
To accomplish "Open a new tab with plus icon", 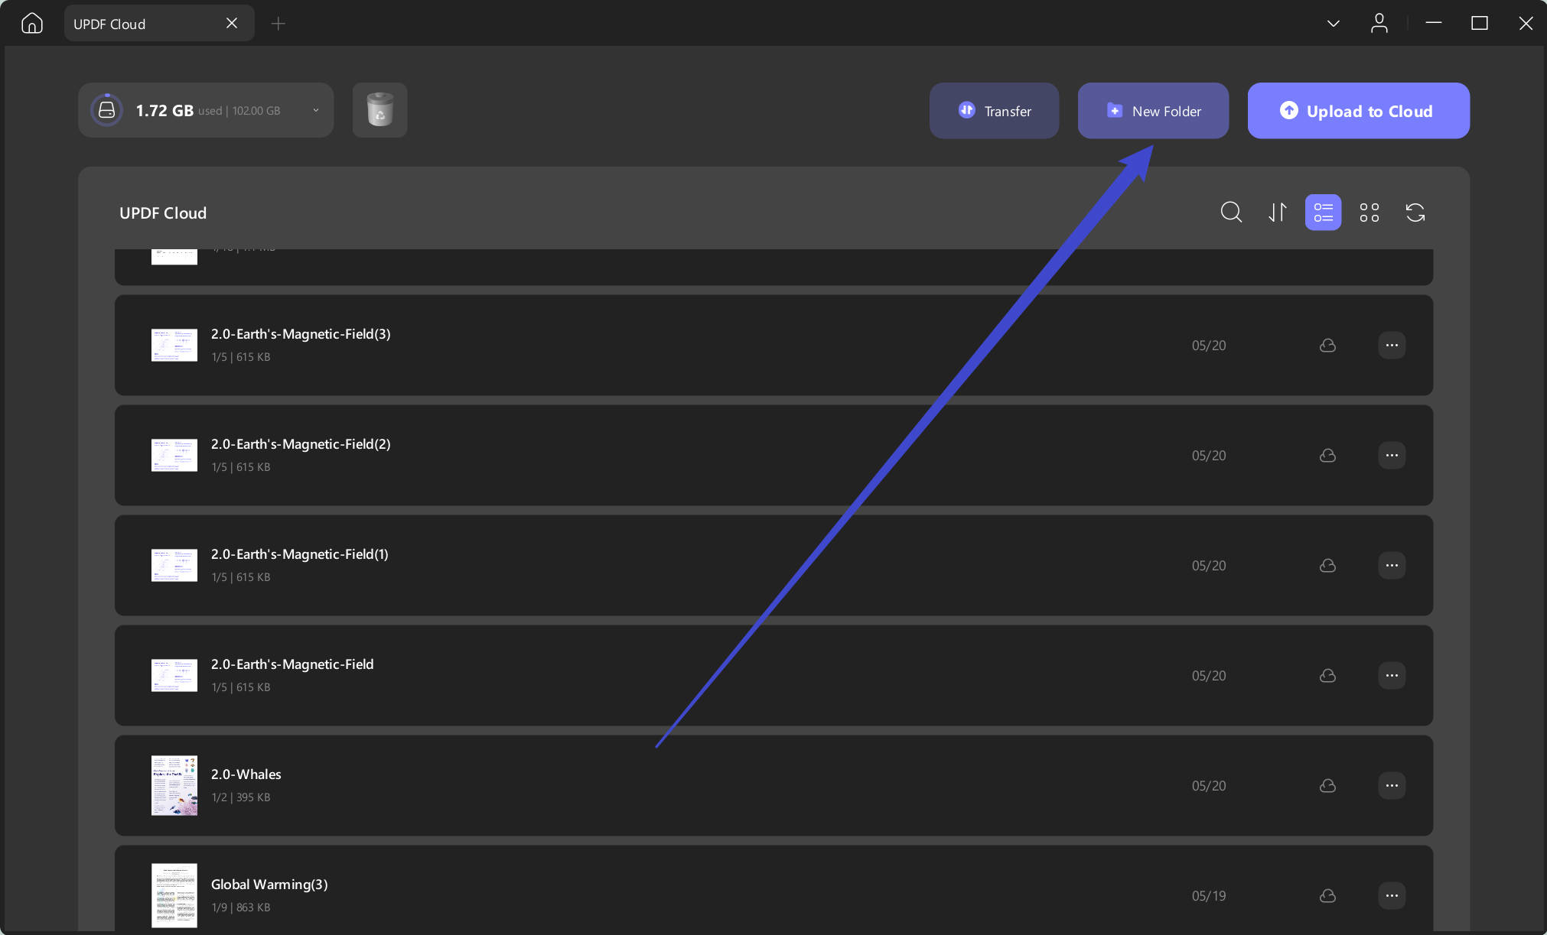I will [278, 24].
